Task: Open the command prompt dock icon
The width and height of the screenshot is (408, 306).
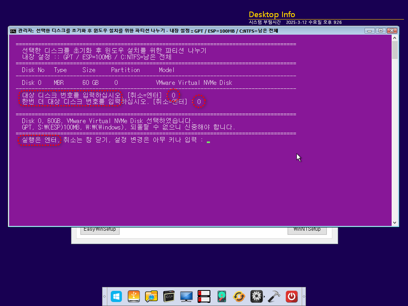Action: (169, 296)
